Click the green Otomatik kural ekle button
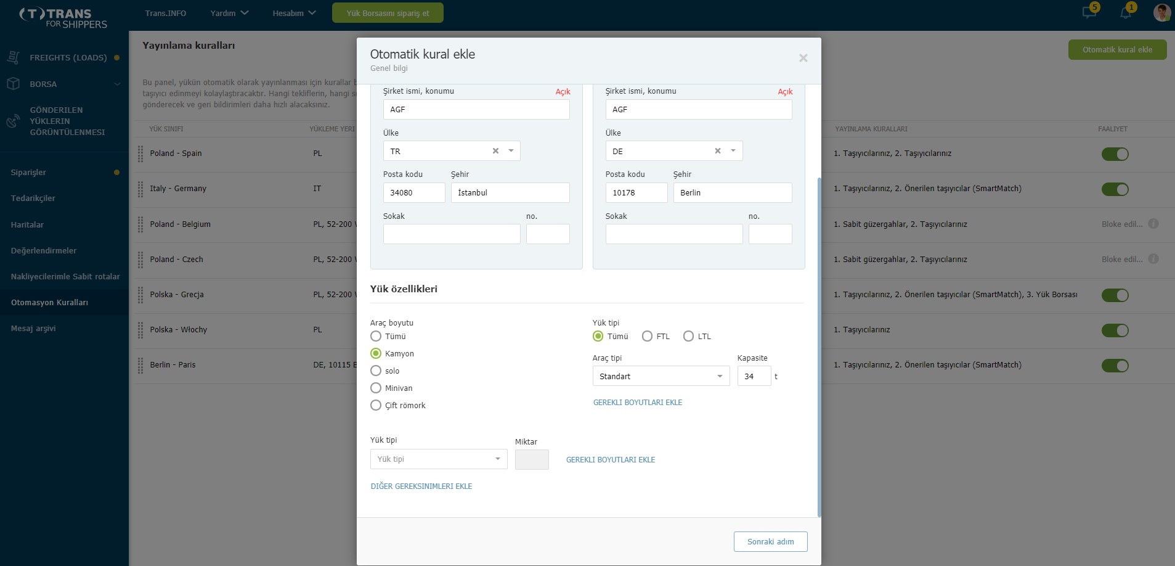The image size is (1175, 566). (x=1117, y=50)
